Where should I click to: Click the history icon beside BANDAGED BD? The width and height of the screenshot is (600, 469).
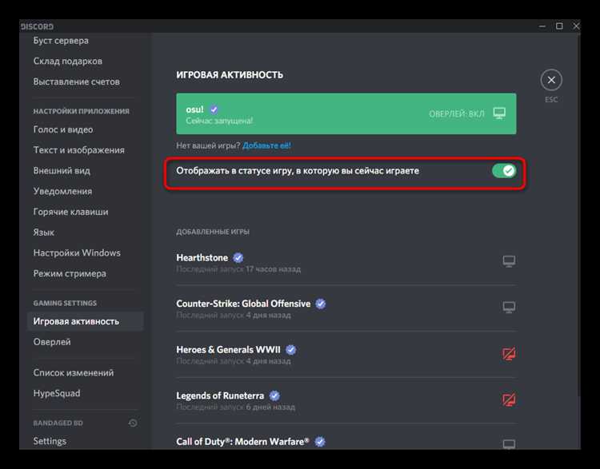pos(133,423)
